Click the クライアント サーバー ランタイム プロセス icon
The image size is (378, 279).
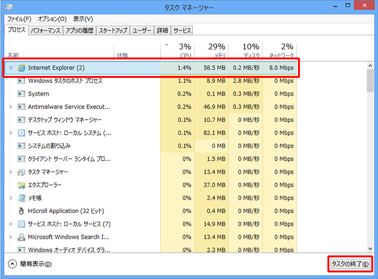21,159
